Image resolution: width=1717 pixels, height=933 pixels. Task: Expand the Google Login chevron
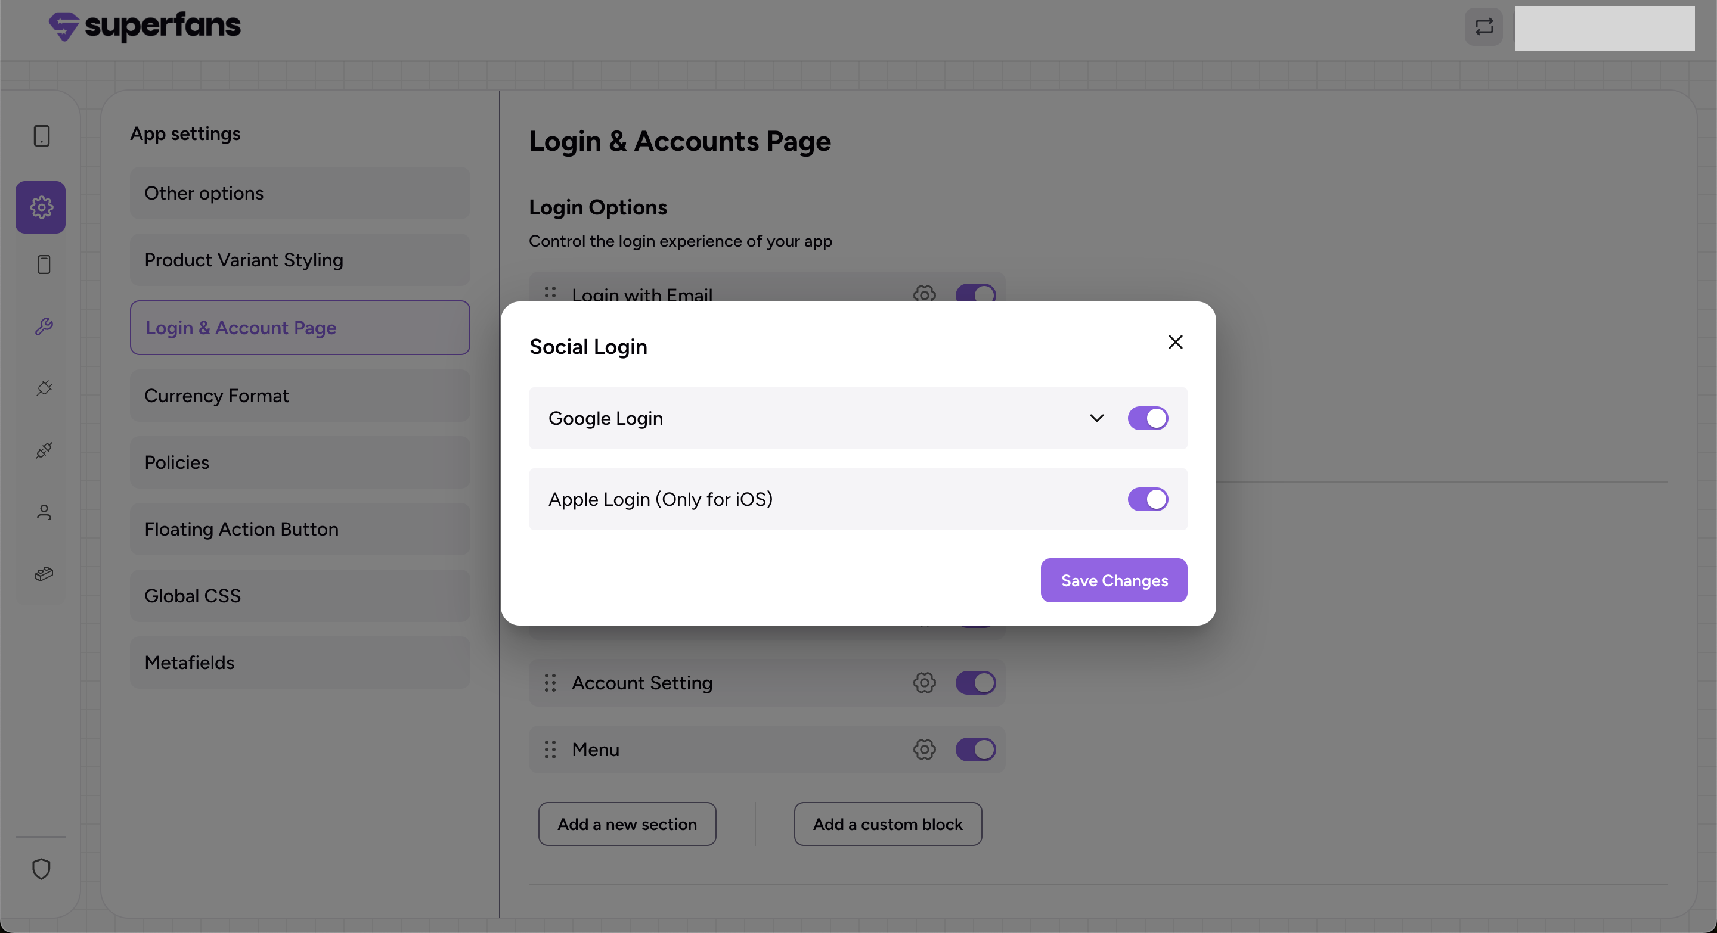[1096, 418]
